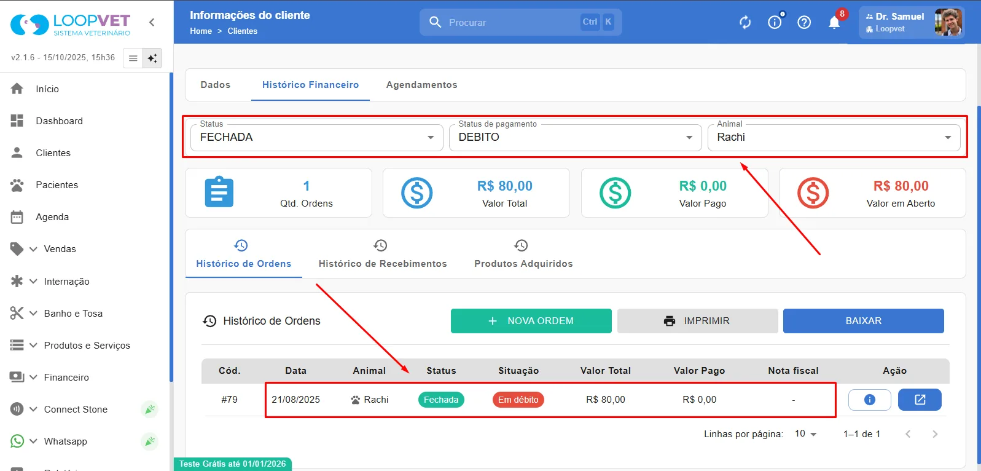Open the Status de pagamento dropdown
981x471 pixels.
pyautogui.click(x=576, y=137)
